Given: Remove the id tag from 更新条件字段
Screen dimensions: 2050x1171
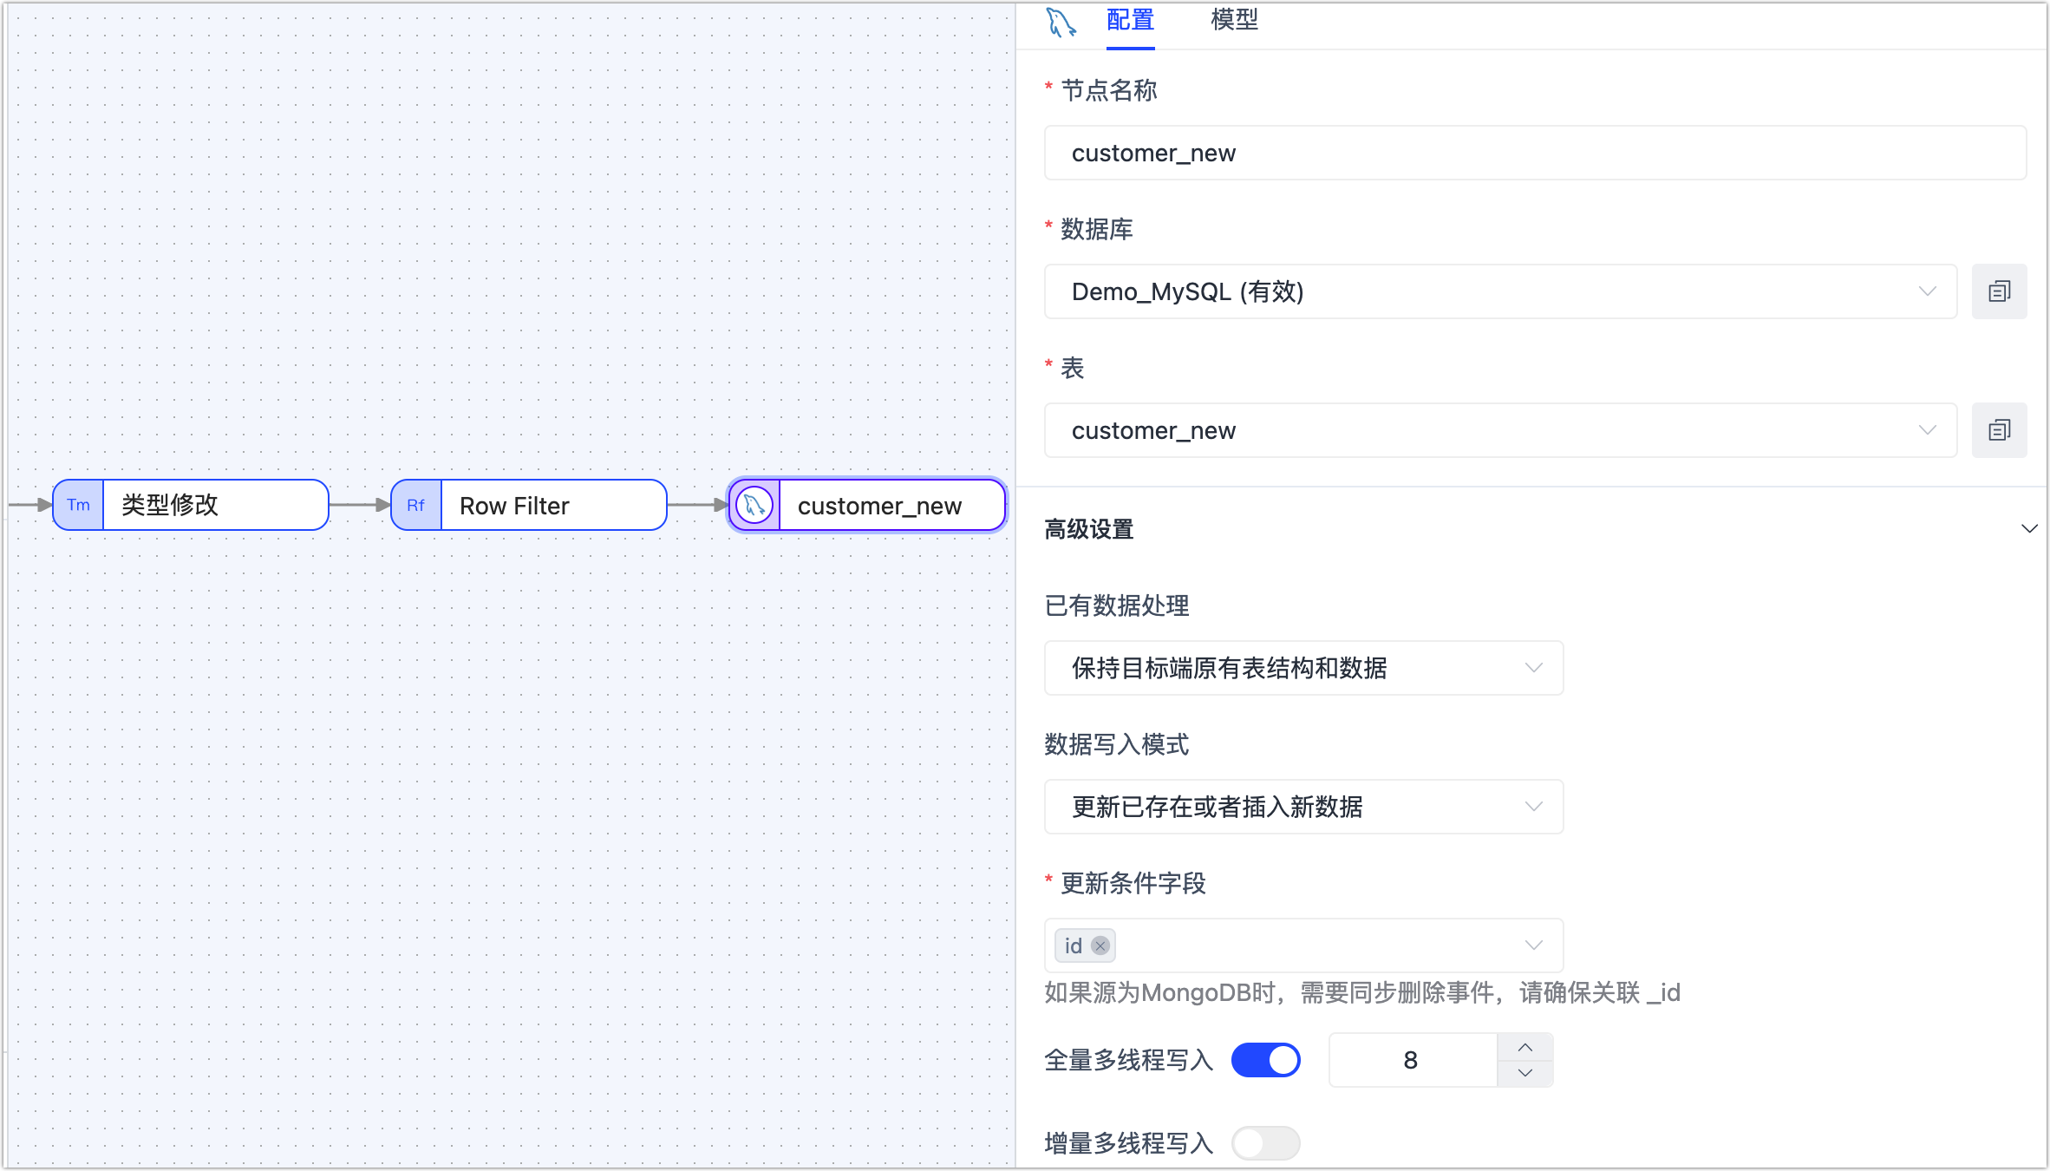Looking at the screenshot, I should (1100, 945).
